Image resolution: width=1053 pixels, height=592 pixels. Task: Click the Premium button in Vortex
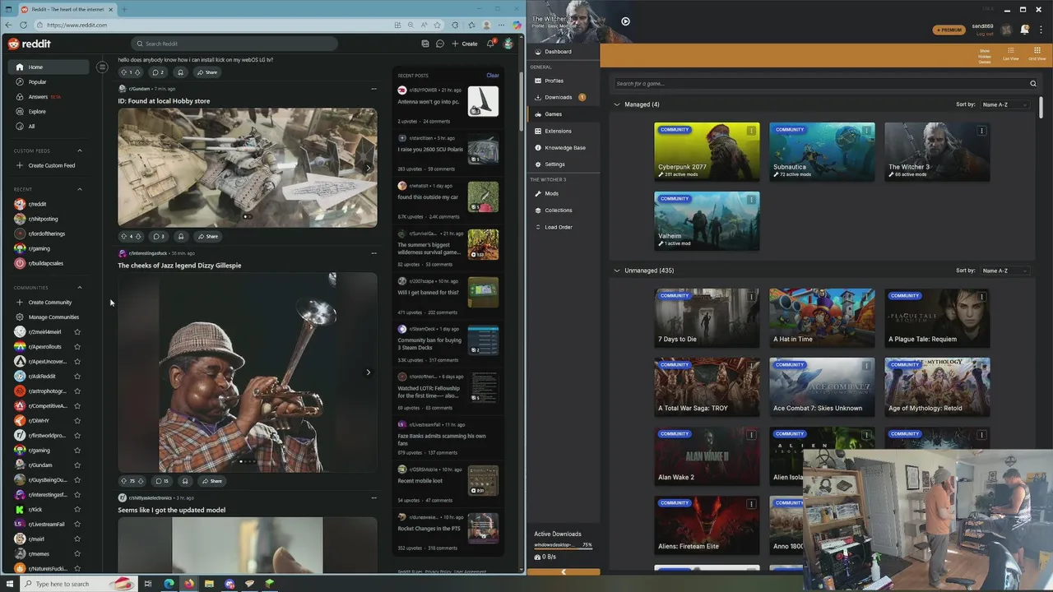tap(949, 30)
